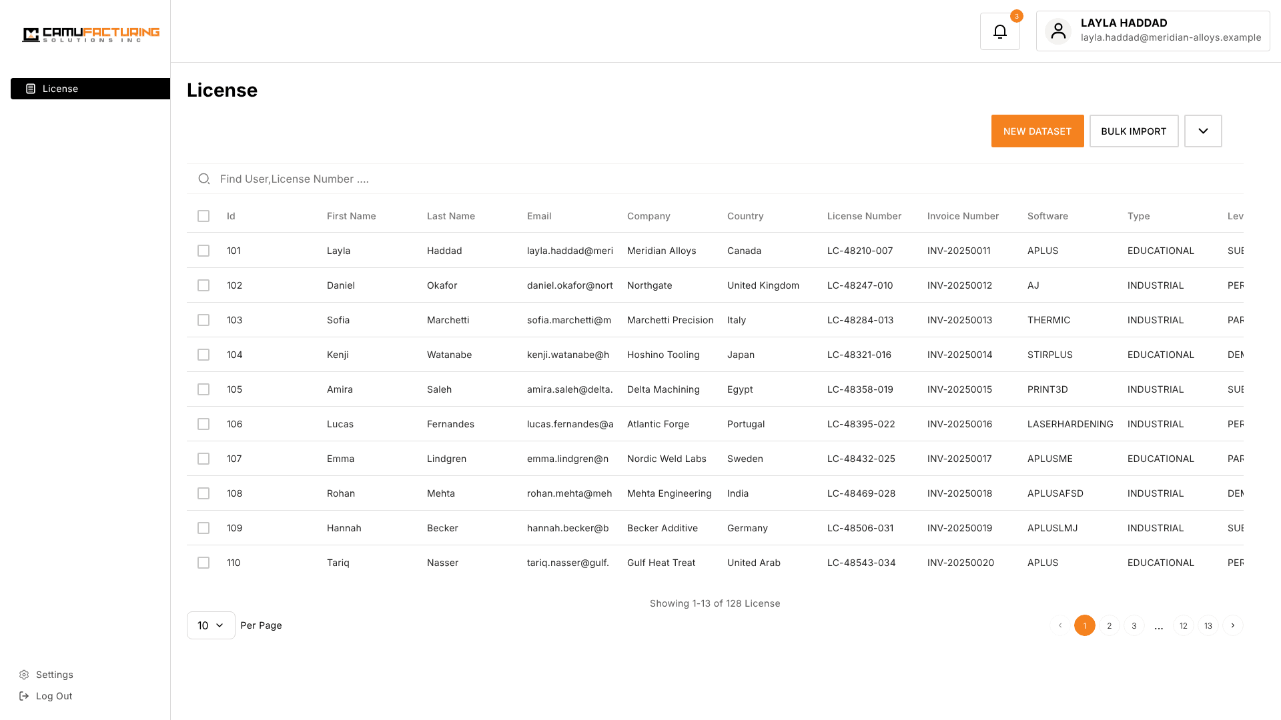
Task: Toggle the select-all header checkbox
Action: click(x=203, y=216)
